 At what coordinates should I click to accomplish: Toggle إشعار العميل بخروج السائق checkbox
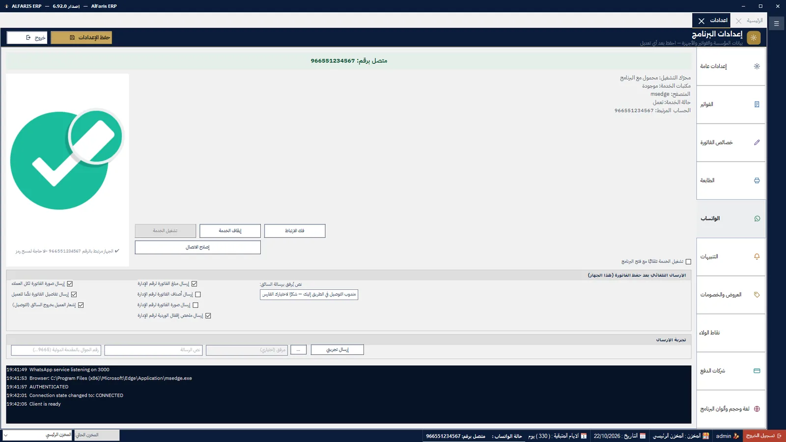81,305
